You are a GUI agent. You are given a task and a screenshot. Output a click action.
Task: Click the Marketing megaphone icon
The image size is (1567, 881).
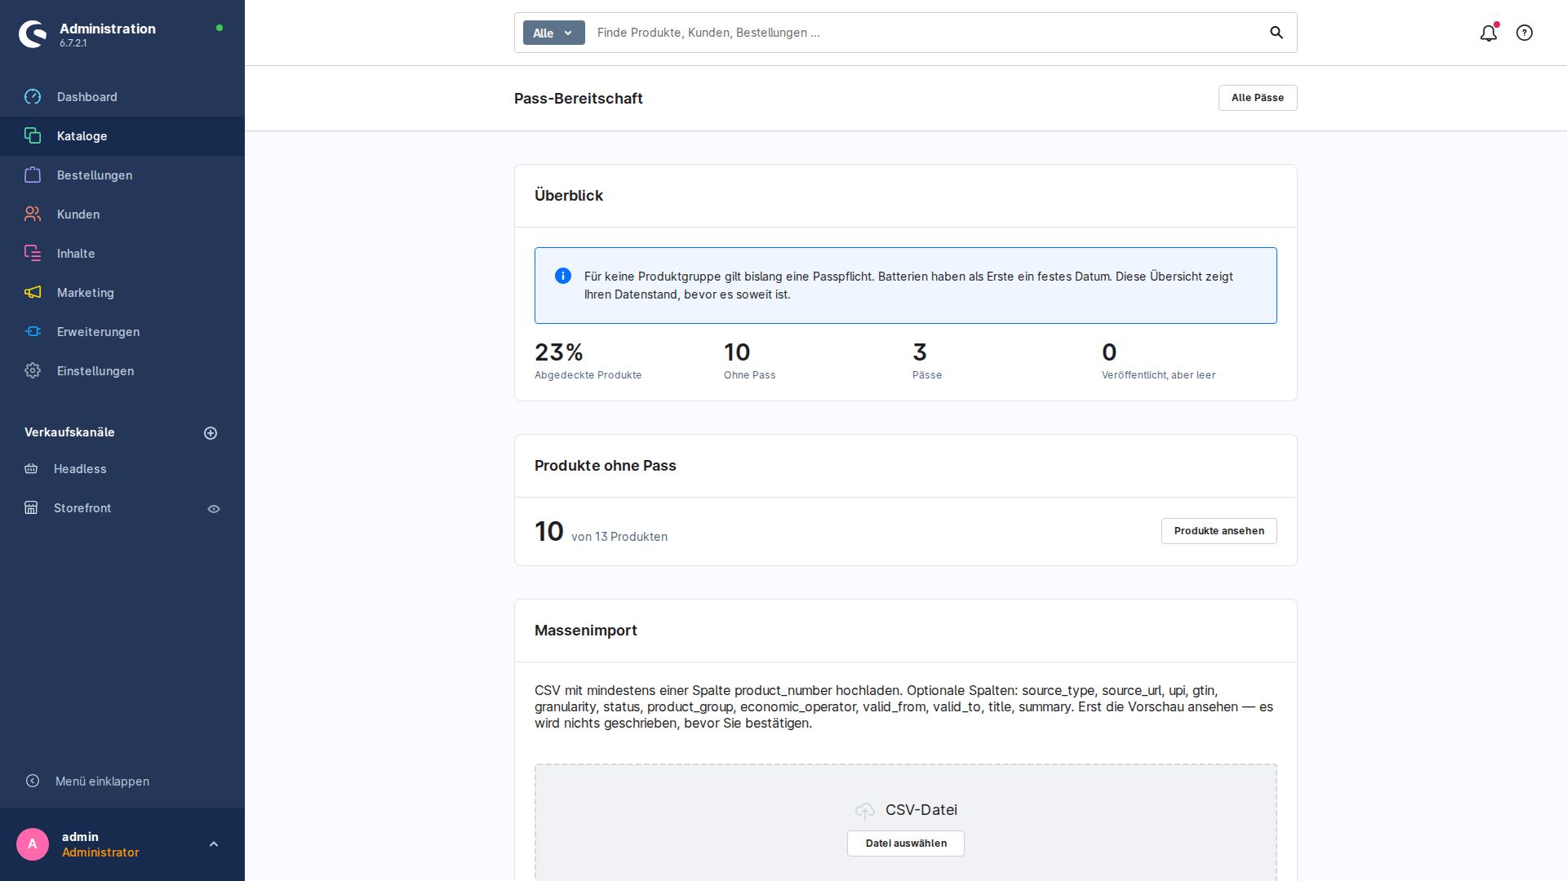tap(33, 292)
